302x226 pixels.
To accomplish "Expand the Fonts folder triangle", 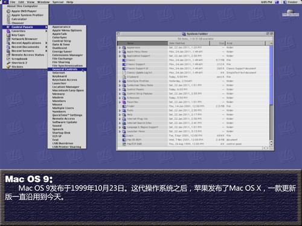I will [120, 110].
